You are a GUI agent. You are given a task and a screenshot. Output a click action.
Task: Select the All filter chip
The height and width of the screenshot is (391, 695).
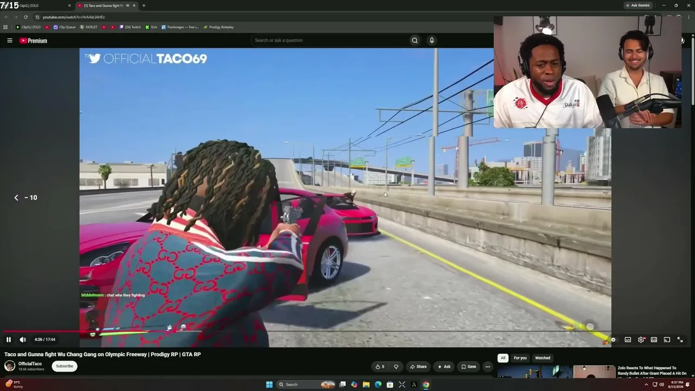click(503, 358)
